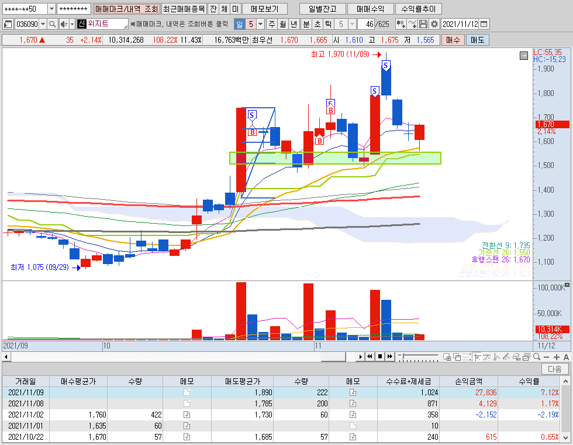
Task: Click the chart comparison tool icon
Action: (x=401, y=24)
